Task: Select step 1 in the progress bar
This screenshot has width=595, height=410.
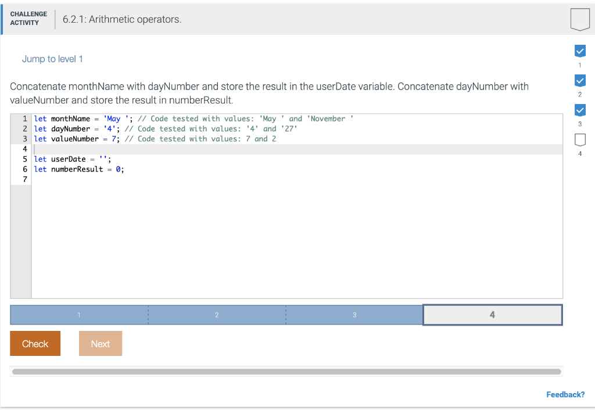Action: (78, 315)
